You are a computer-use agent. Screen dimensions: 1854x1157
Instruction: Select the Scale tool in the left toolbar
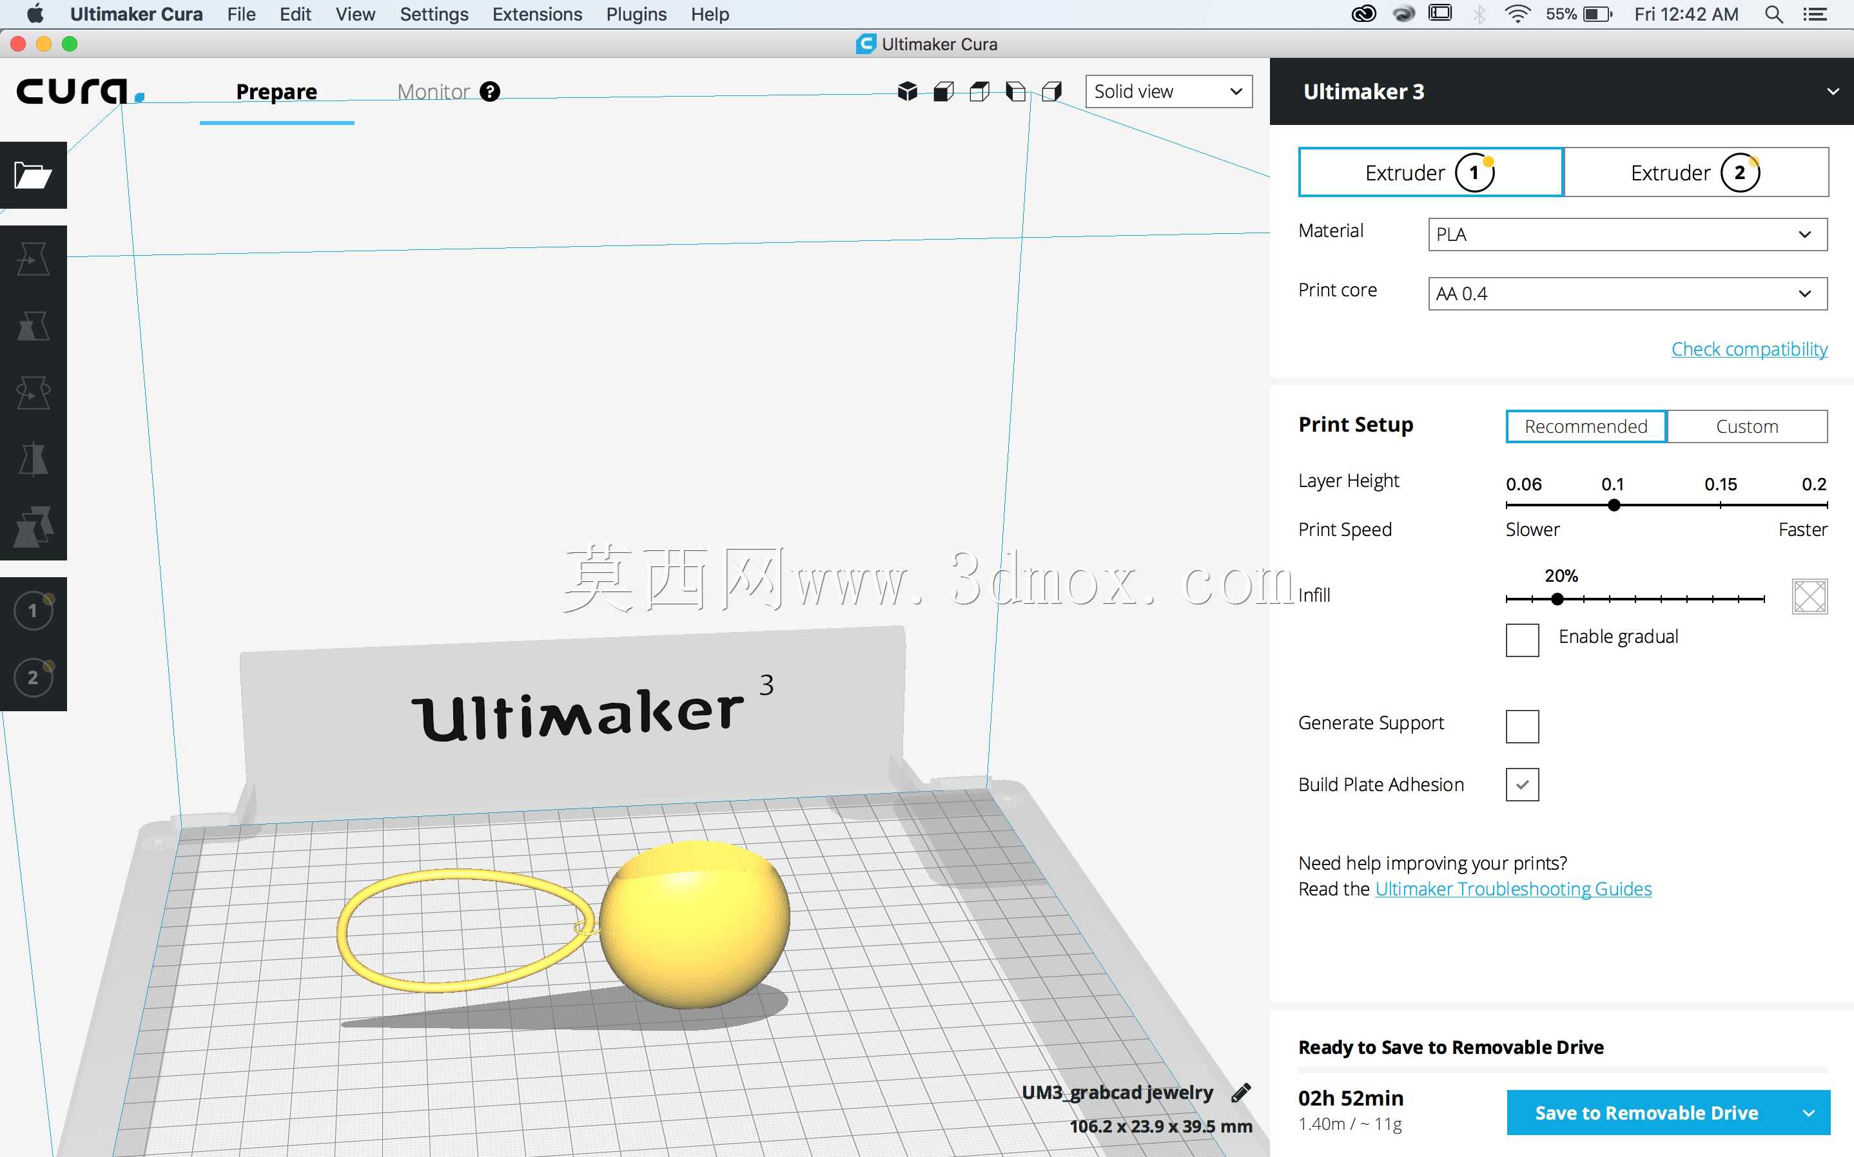pyautogui.click(x=33, y=326)
